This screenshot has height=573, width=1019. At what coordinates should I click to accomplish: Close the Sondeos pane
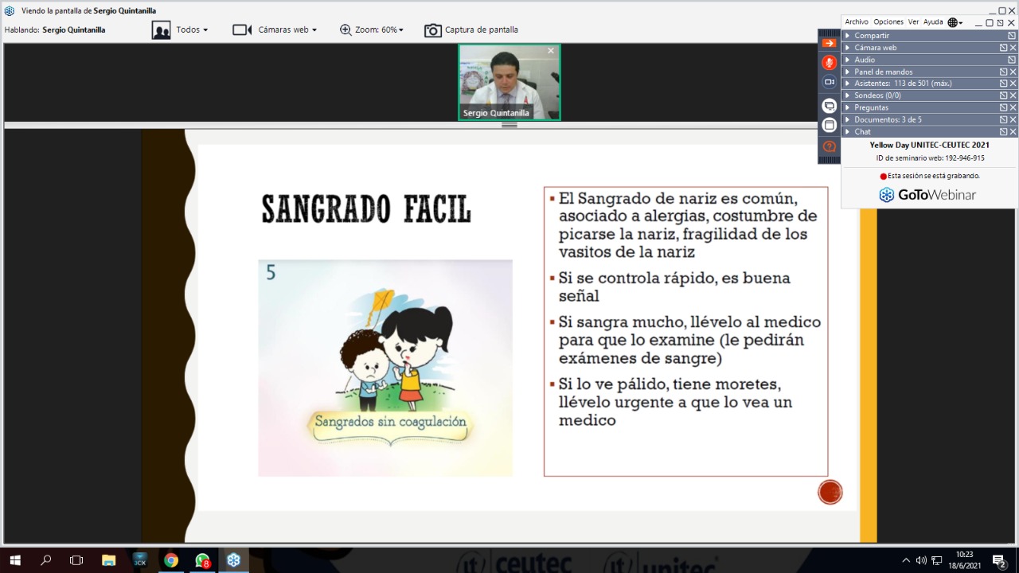(x=1013, y=95)
